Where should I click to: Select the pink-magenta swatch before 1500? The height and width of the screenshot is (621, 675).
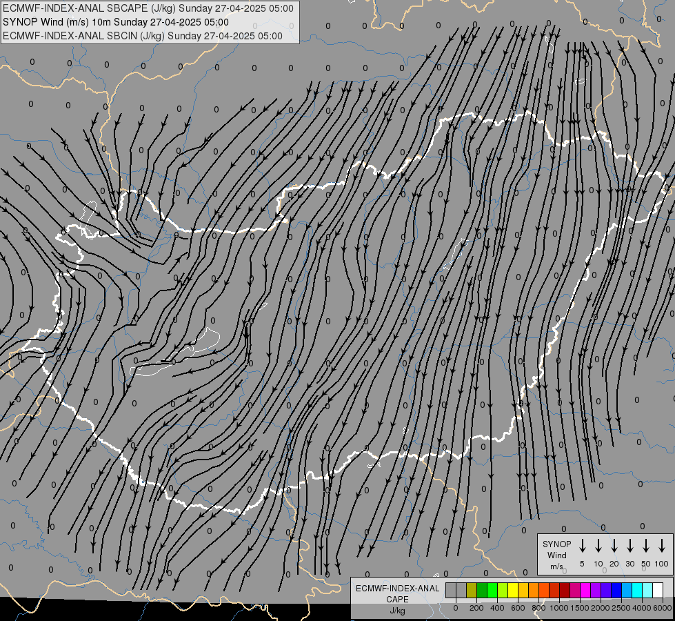point(576,590)
